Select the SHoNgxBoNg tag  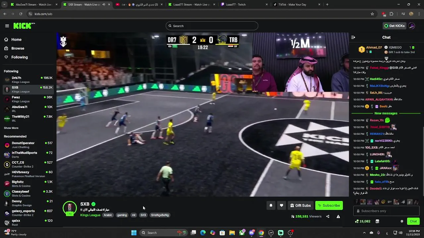coord(160,215)
